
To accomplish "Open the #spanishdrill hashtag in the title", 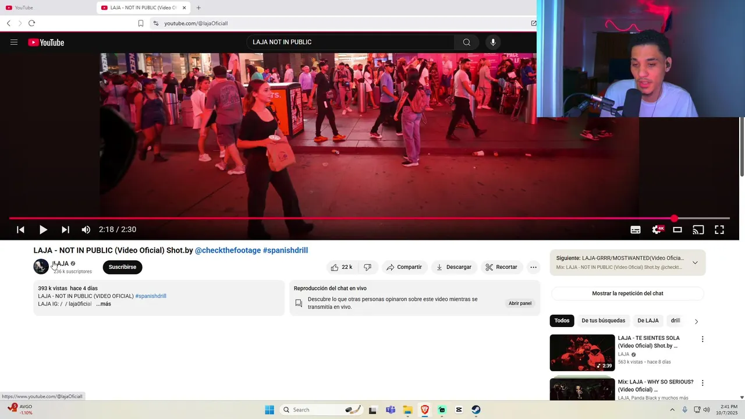I will pyautogui.click(x=285, y=250).
